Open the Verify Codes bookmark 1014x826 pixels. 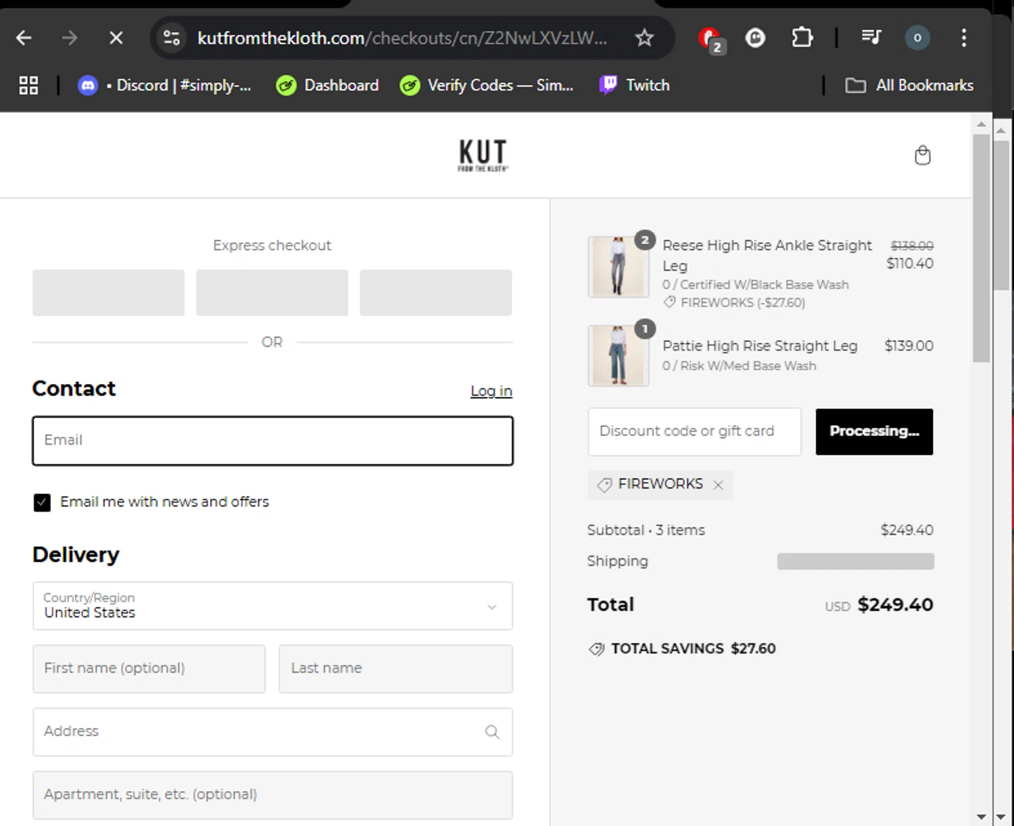[487, 85]
